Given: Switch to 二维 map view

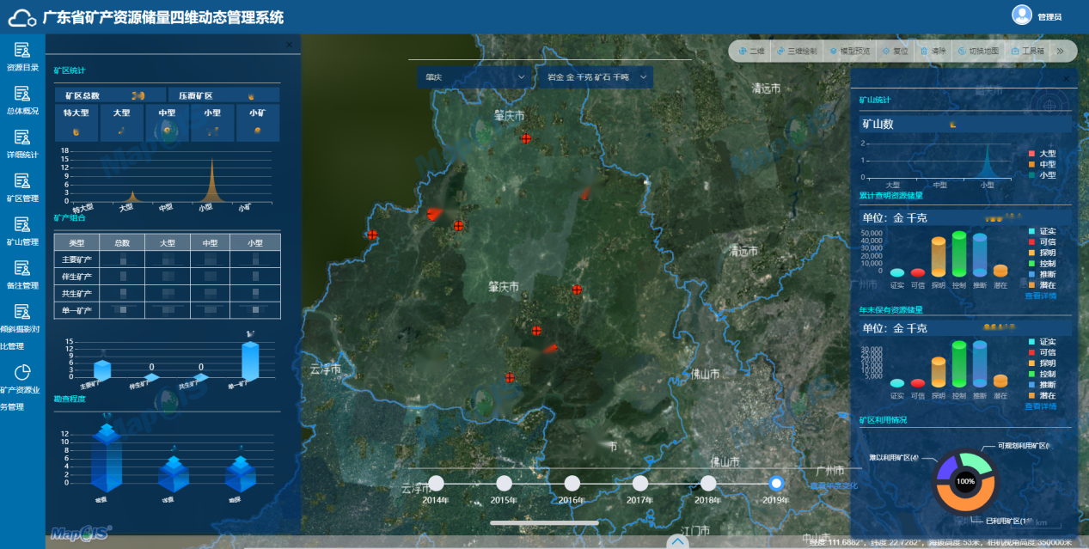Looking at the screenshot, I should (751, 52).
